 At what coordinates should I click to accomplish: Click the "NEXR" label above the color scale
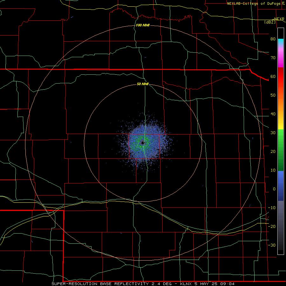pyautogui.click(x=279, y=19)
